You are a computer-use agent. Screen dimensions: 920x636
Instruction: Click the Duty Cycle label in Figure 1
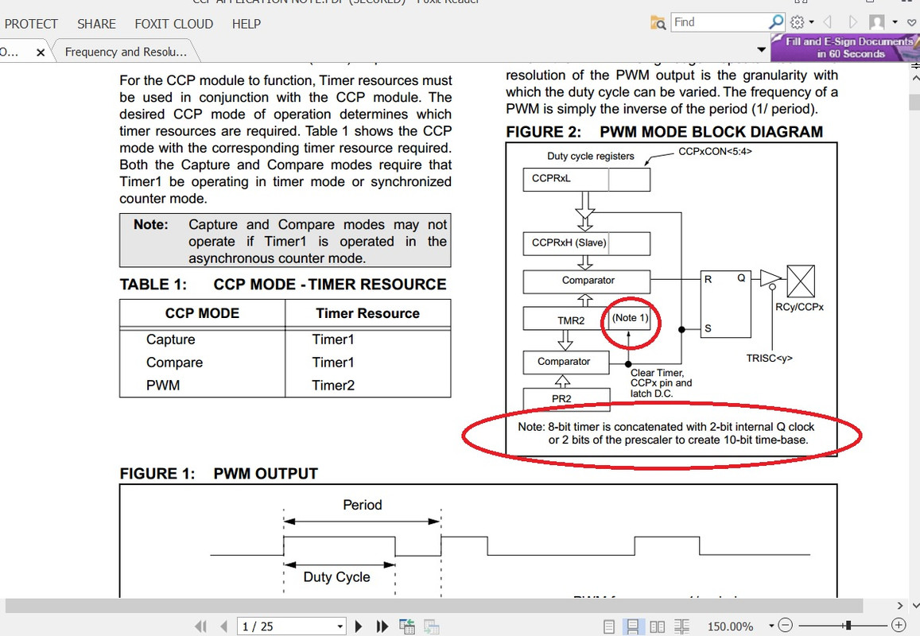[x=337, y=577]
